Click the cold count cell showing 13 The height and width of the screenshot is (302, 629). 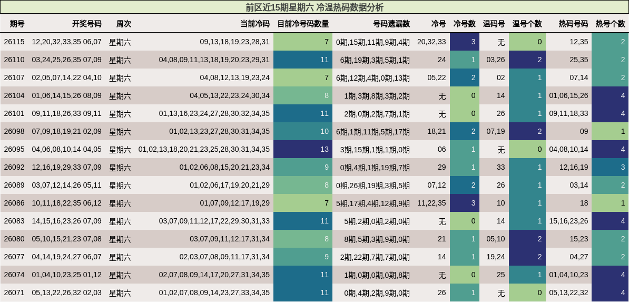[303, 149]
